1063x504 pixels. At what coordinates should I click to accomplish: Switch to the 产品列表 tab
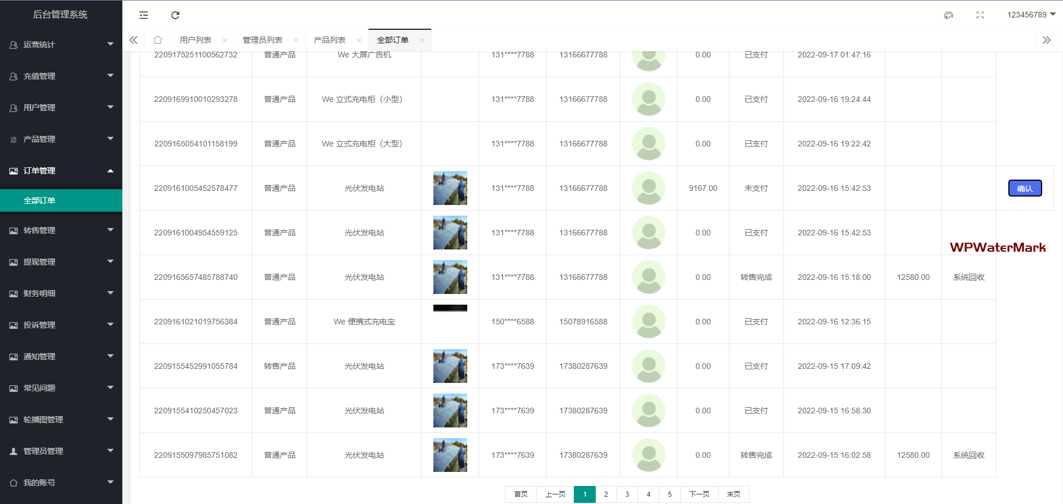pyautogui.click(x=330, y=40)
